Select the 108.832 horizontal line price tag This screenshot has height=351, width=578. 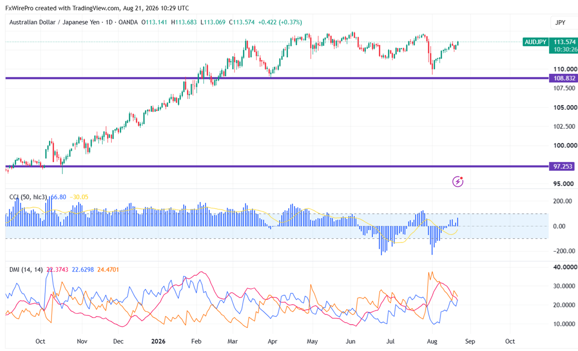(564, 78)
